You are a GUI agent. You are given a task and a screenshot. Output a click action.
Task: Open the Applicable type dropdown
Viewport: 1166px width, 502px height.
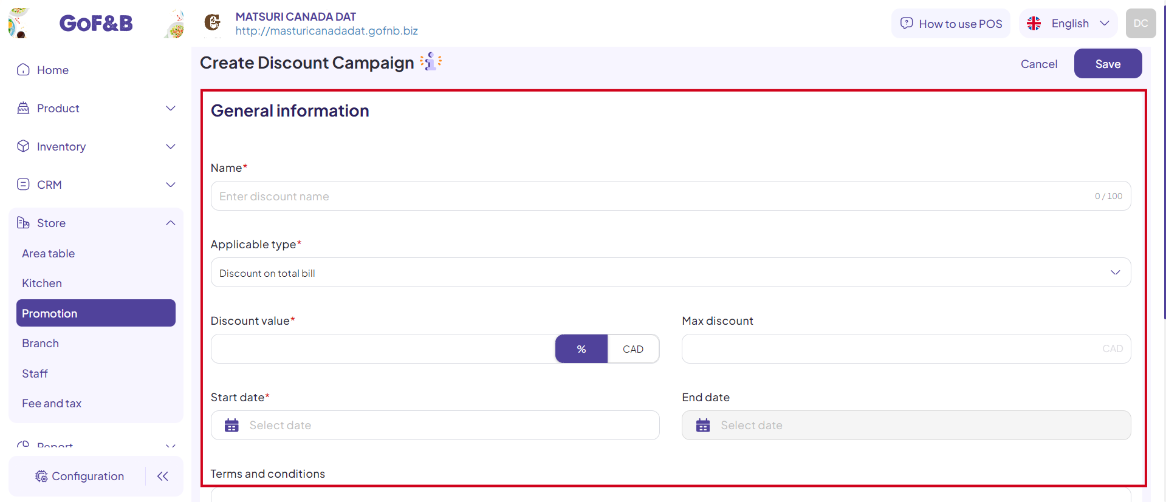(670, 273)
